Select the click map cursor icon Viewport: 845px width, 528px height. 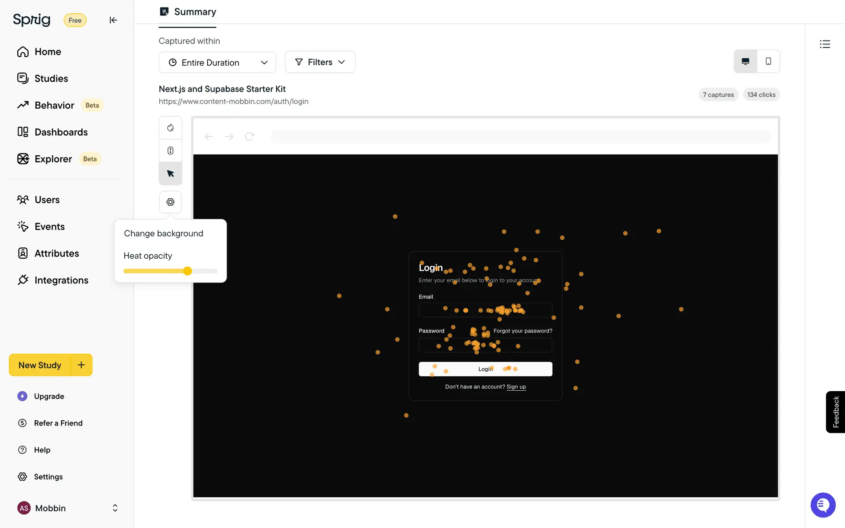click(x=170, y=173)
